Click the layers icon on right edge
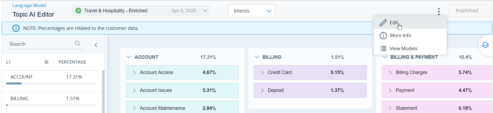This screenshot has width=493, height=113. point(485,45)
